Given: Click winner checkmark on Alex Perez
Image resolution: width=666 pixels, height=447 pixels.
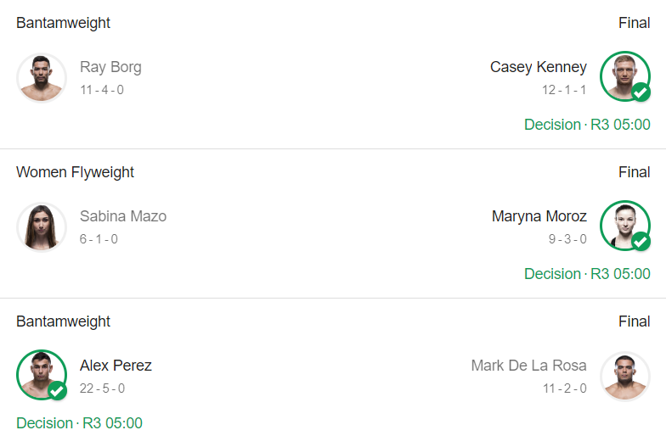Looking at the screenshot, I should pyautogui.click(x=57, y=391).
